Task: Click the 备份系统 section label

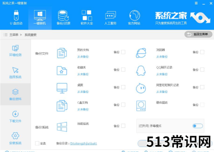Action: click(x=42, y=127)
